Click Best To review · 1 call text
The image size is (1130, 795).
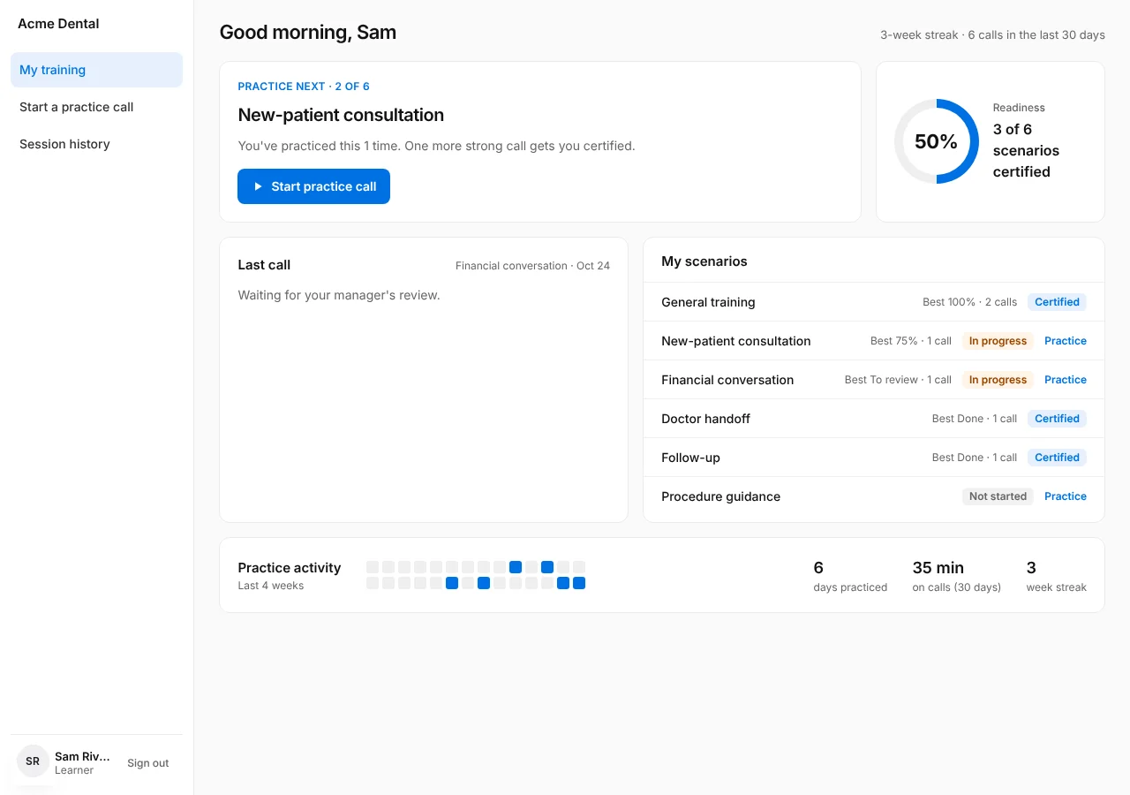pyautogui.click(x=898, y=380)
